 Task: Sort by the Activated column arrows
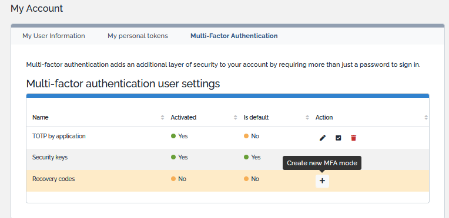(x=236, y=117)
